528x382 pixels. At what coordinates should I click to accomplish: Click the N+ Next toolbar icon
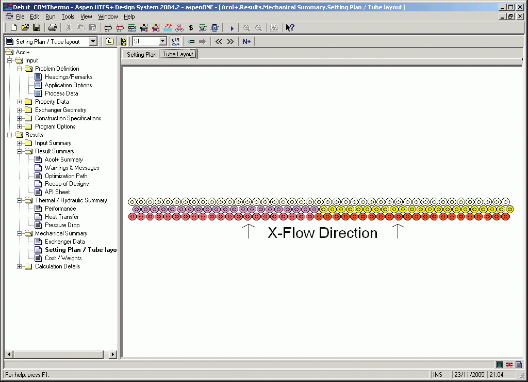point(246,41)
